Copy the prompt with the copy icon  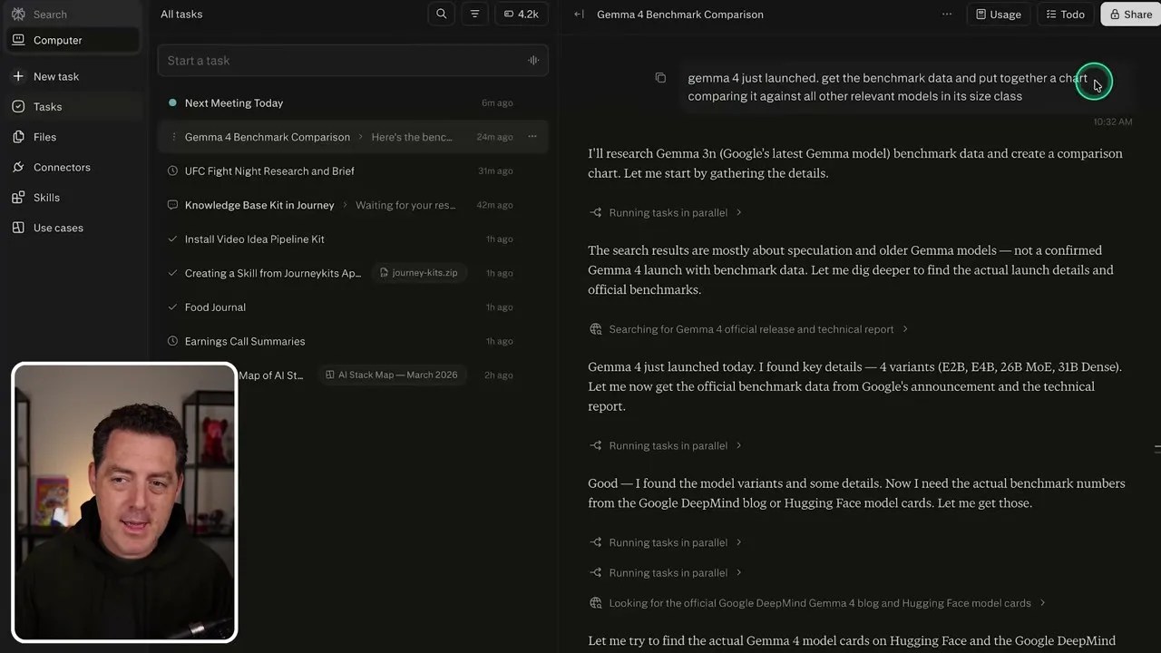(x=660, y=78)
